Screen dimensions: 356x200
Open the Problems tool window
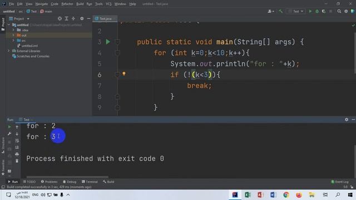pyautogui.click(x=49, y=182)
